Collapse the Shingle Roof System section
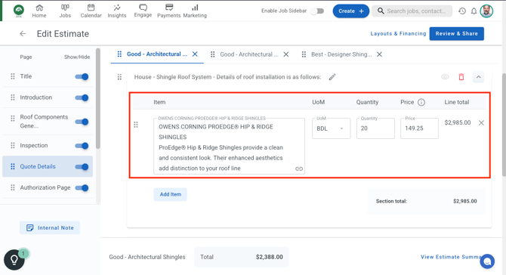 tap(478, 77)
